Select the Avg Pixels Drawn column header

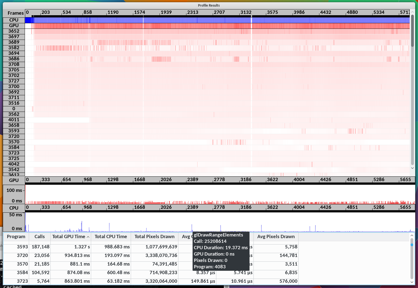(276, 236)
